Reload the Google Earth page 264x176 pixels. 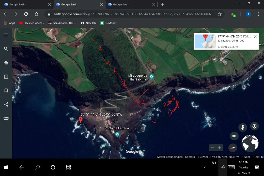(26, 14)
